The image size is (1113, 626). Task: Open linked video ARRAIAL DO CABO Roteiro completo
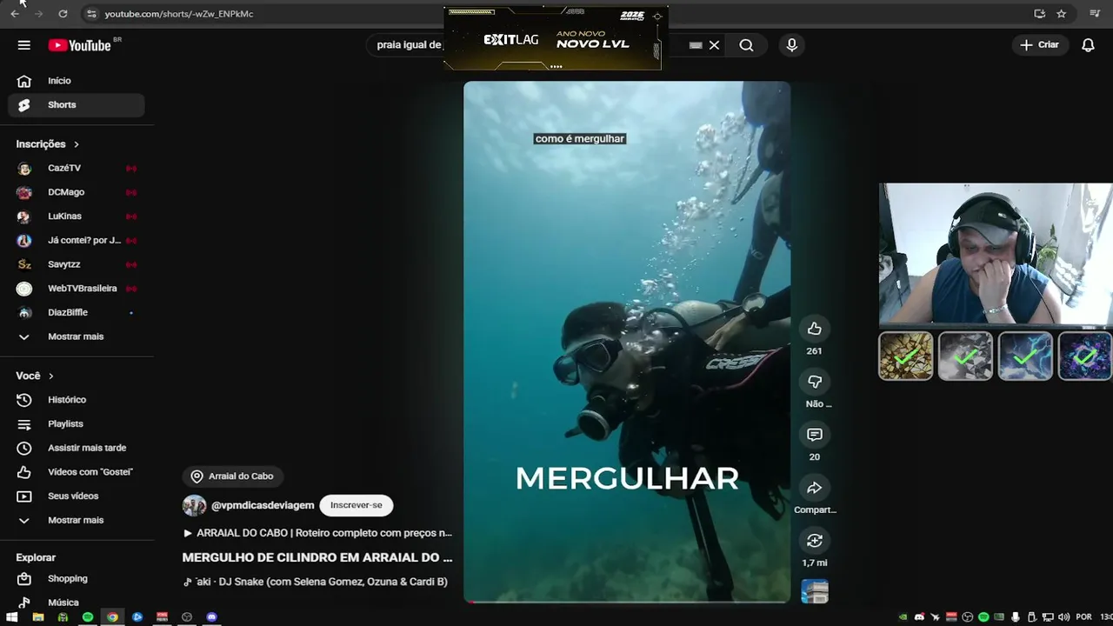click(317, 533)
